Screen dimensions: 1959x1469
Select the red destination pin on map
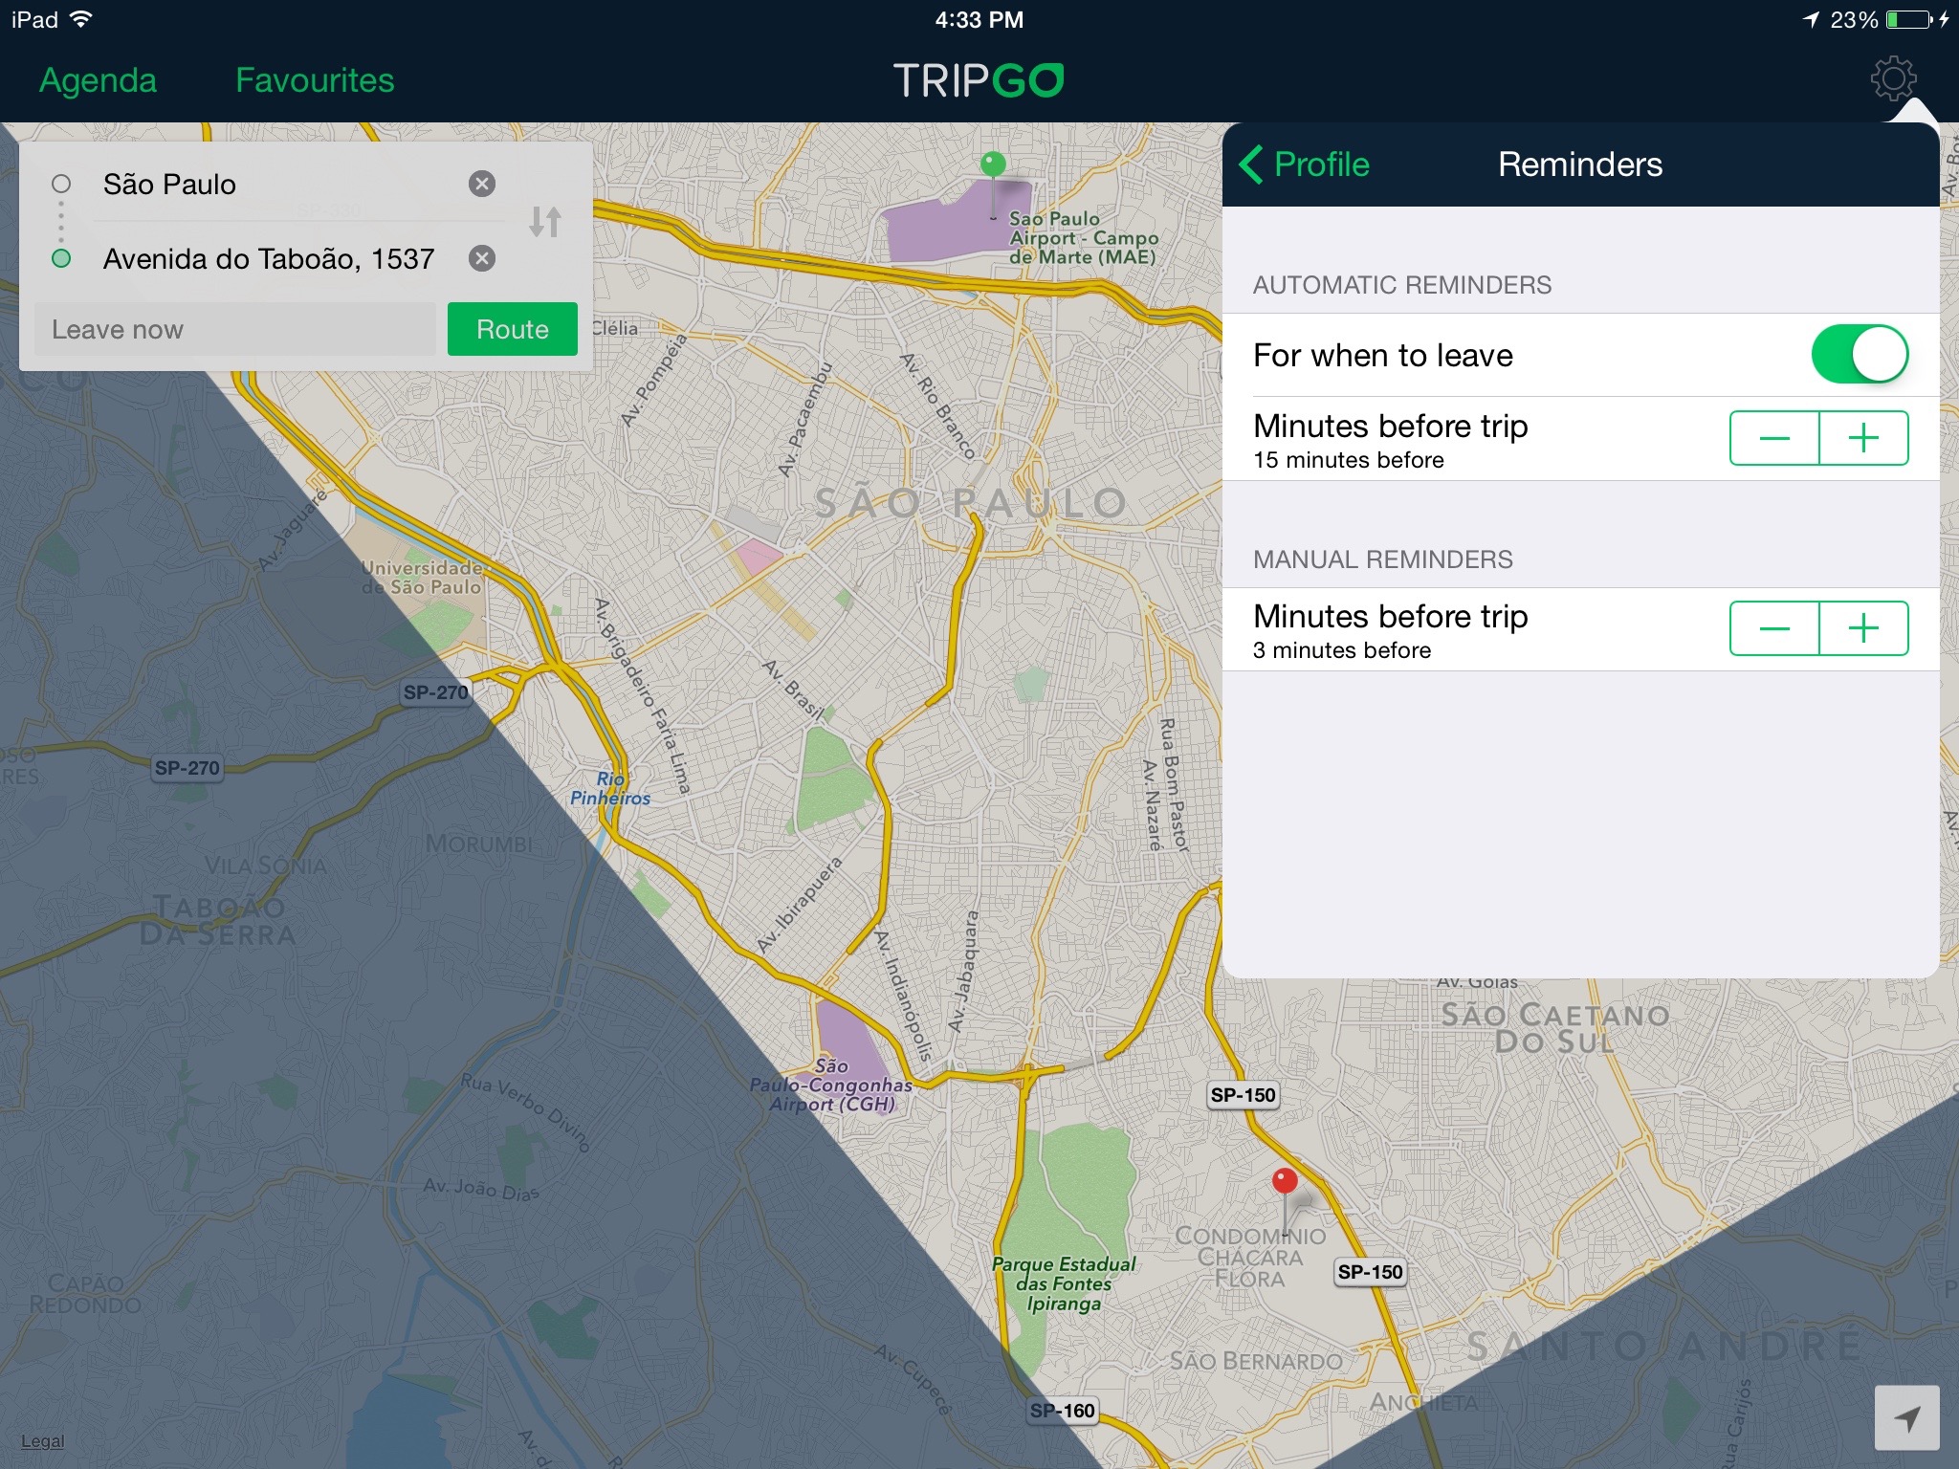coord(1285,1183)
